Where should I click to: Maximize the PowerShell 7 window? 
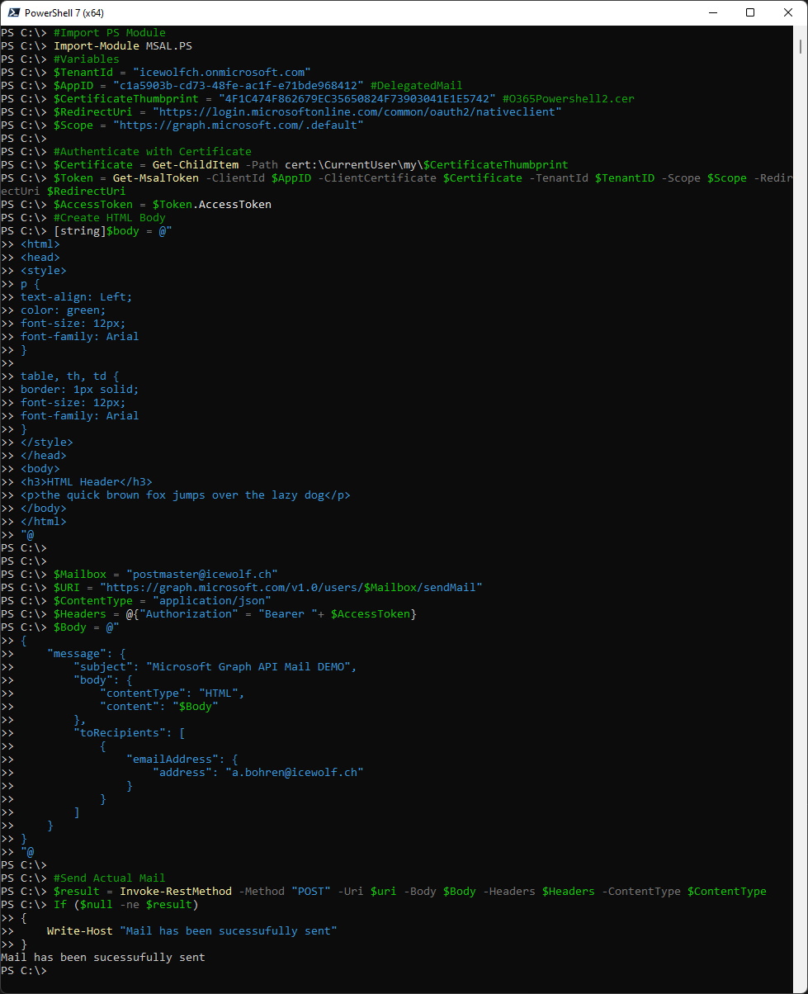(x=750, y=12)
